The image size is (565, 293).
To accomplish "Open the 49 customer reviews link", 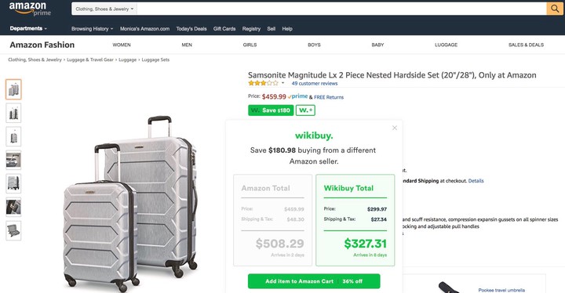I will (x=315, y=84).
